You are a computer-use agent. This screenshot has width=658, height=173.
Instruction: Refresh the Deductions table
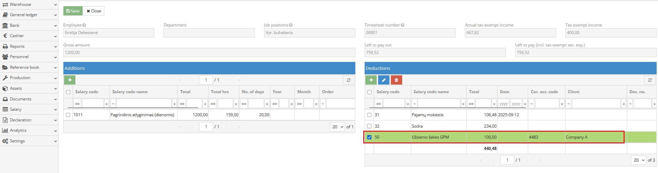pos(650,80)
